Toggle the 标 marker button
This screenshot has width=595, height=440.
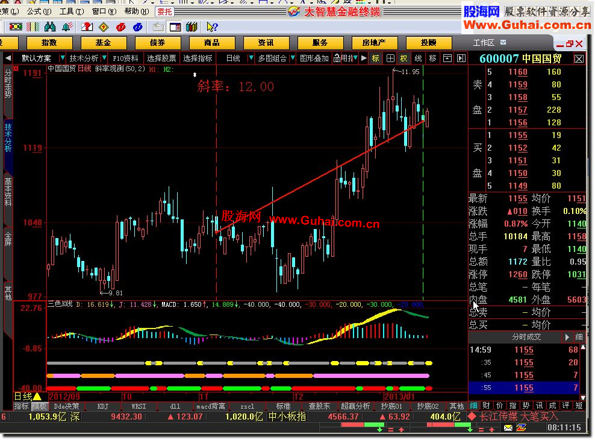pyautogui.click(x=375, y=58)
